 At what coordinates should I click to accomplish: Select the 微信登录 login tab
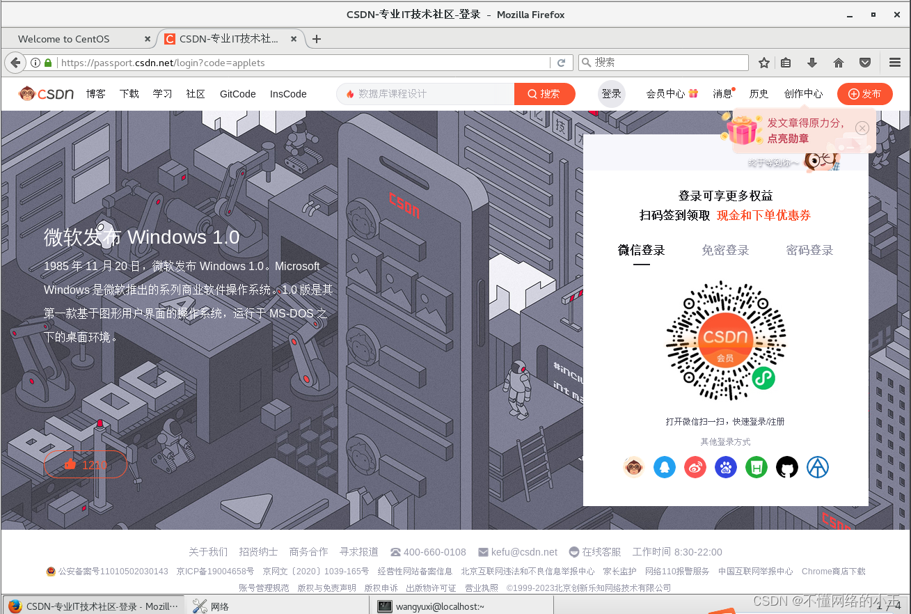coord(642,251)
